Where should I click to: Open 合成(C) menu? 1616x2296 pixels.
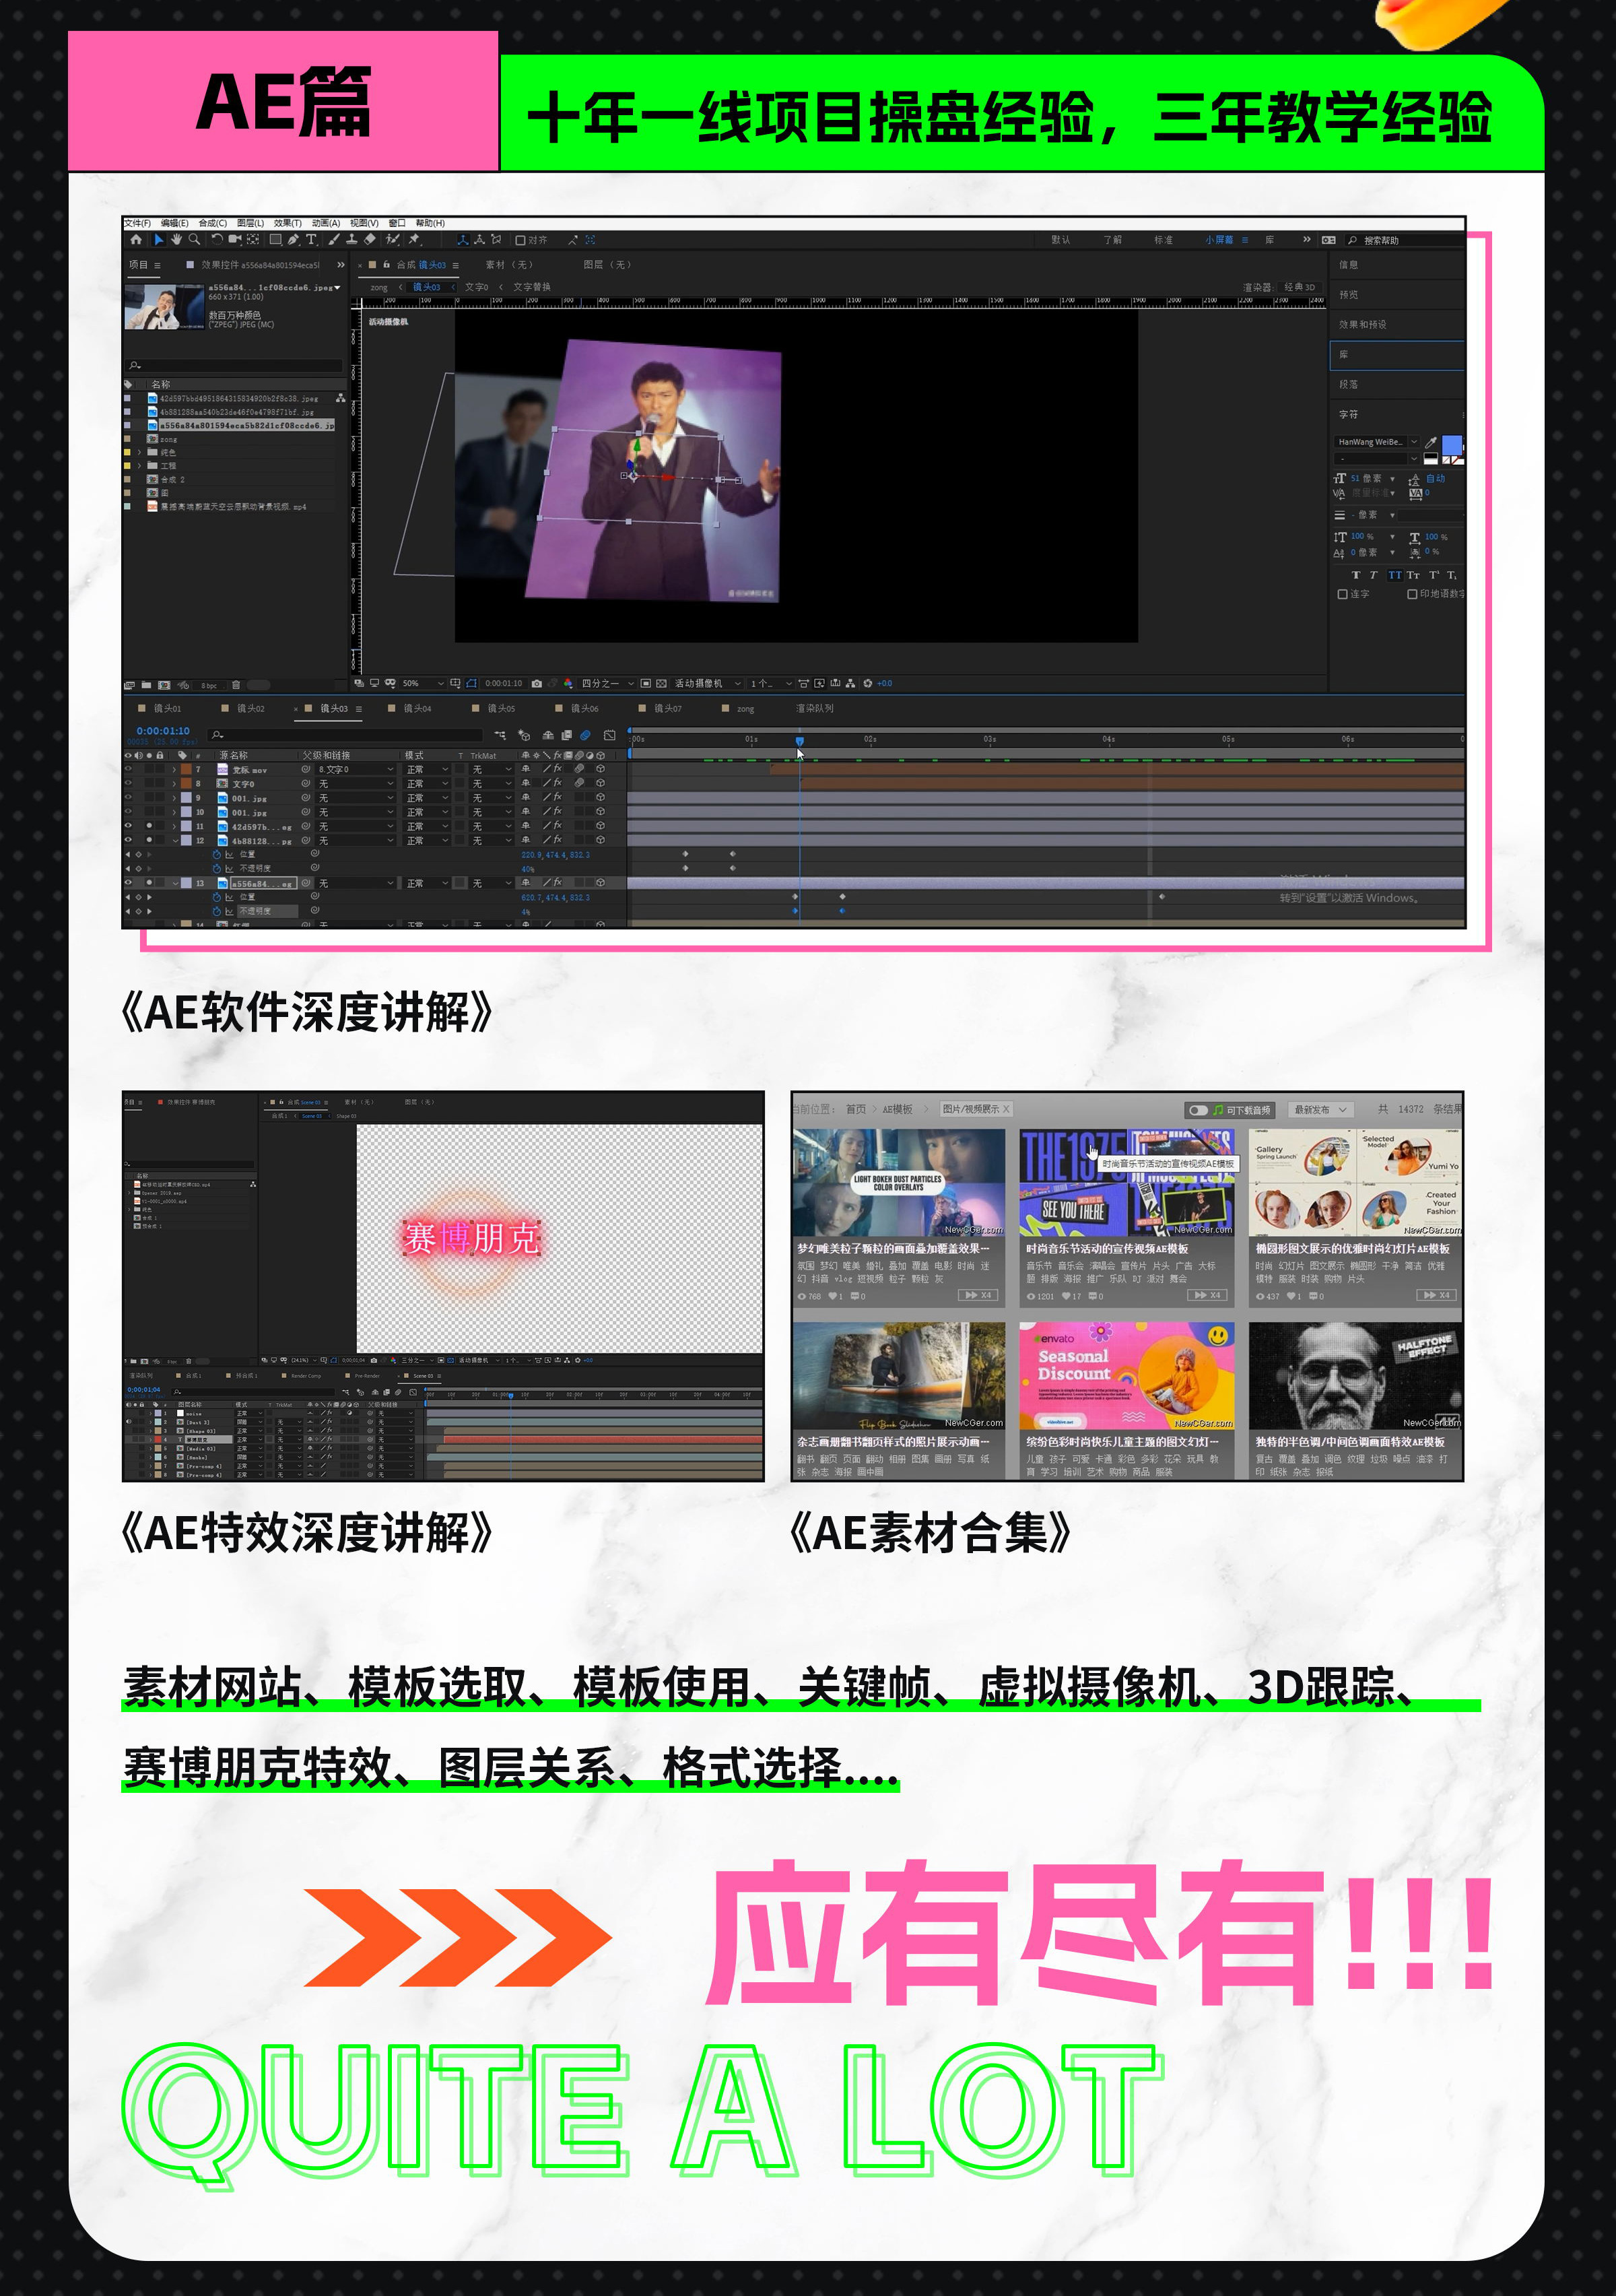point(212,223)
